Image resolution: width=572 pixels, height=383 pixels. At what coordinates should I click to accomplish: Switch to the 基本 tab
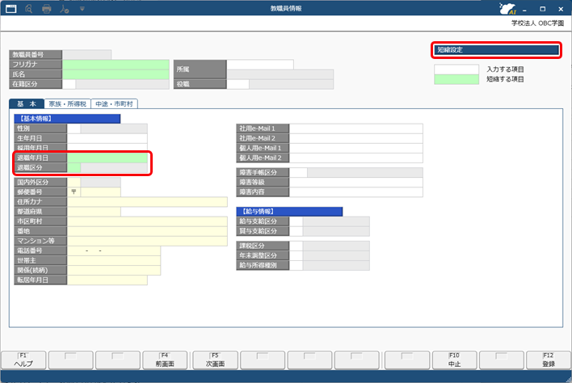[x=27, y=104]
